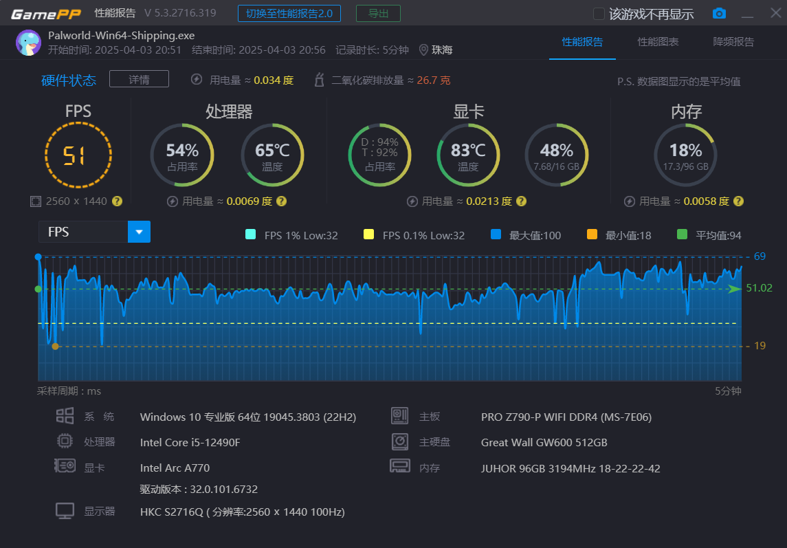Click the GamePP logo

pos(45,14)
